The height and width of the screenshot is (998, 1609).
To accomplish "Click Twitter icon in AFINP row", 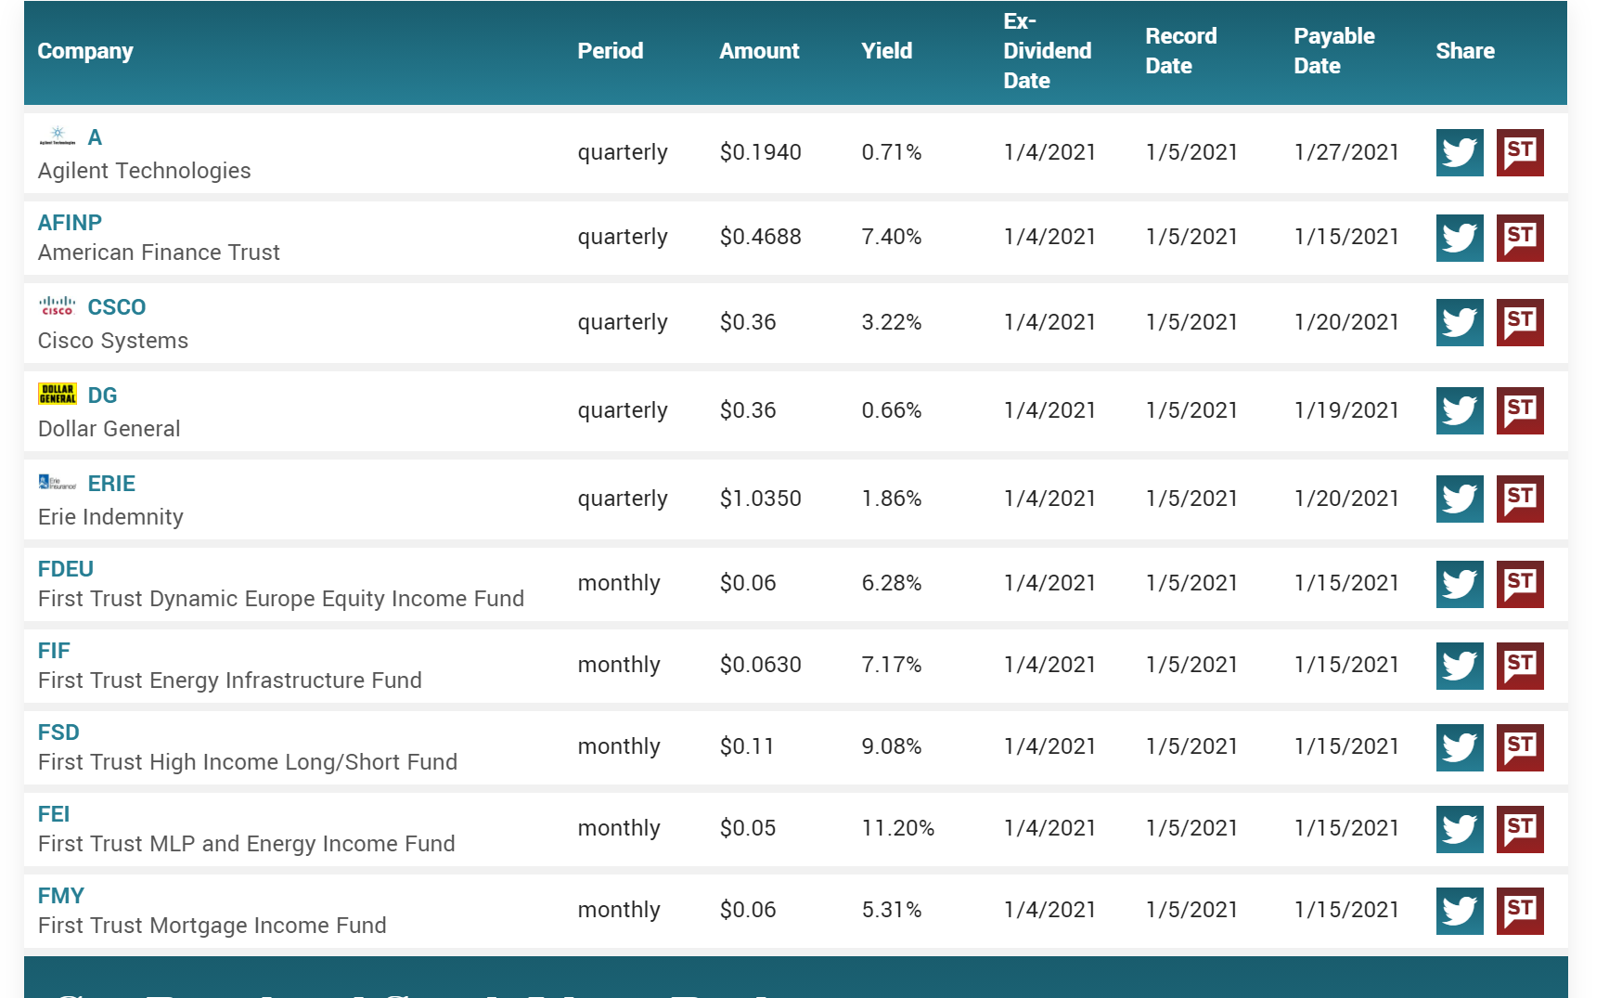I will coord(1460,238).
